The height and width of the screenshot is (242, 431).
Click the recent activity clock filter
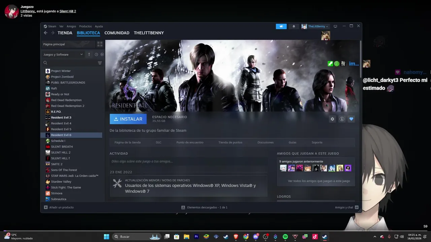point(96,54)
